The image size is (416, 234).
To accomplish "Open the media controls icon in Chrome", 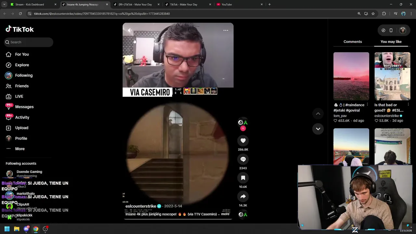I will point(396,14).
